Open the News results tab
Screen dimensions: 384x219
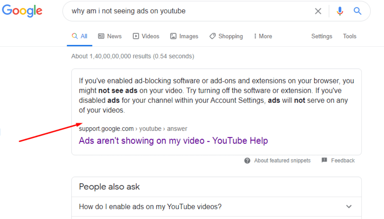(110, 36)
